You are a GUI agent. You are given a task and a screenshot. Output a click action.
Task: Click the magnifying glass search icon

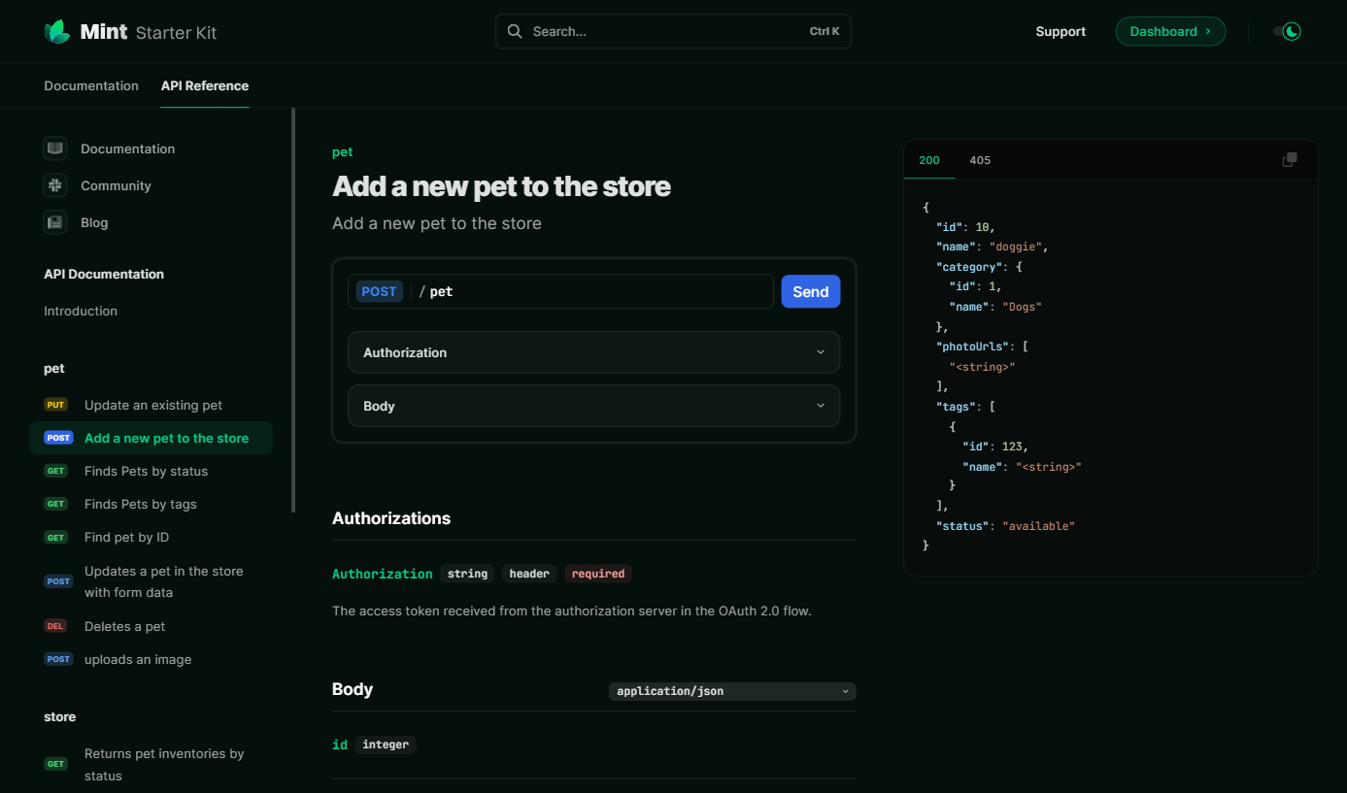(x=515, y=31)
